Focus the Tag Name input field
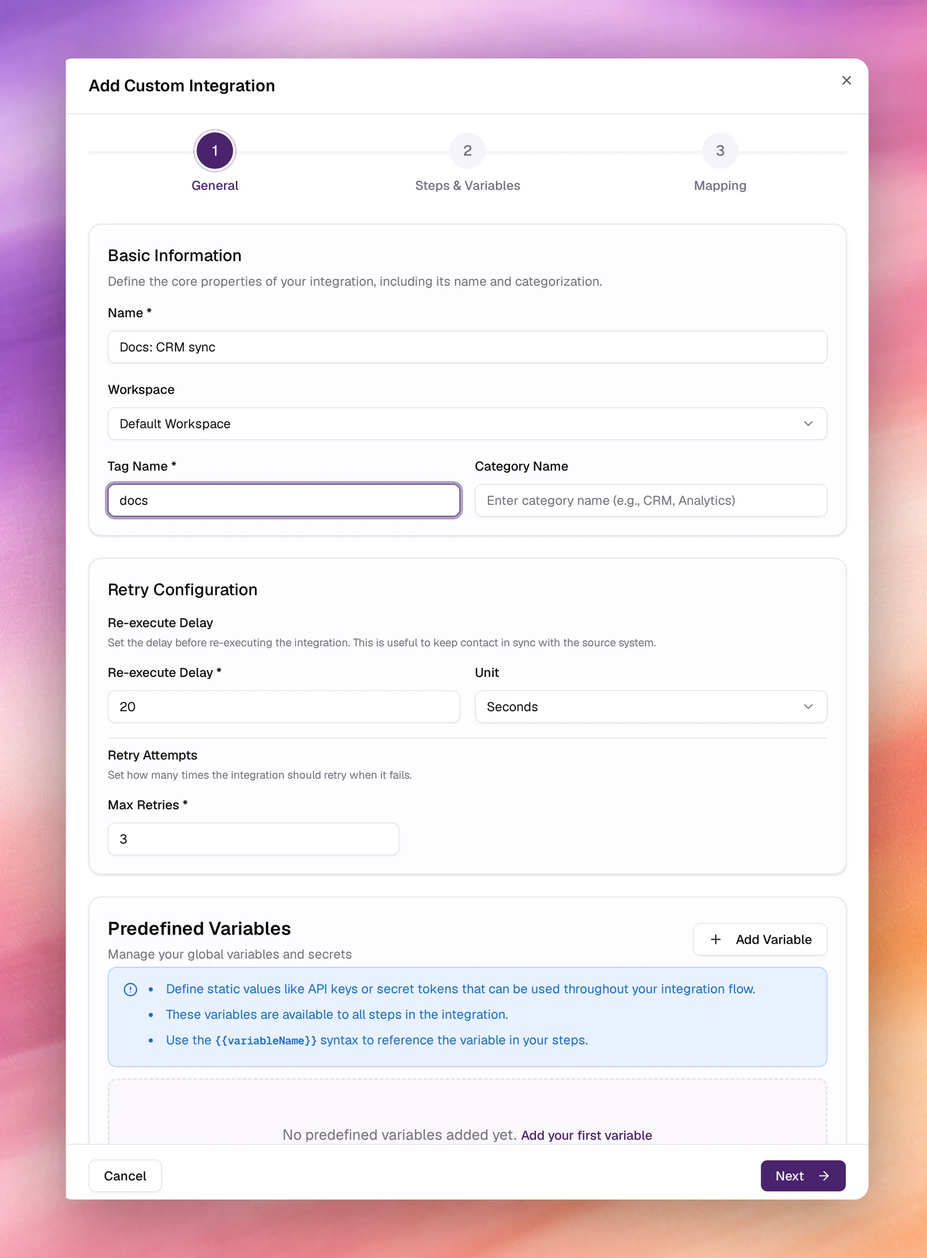 (x=284, y=500)
